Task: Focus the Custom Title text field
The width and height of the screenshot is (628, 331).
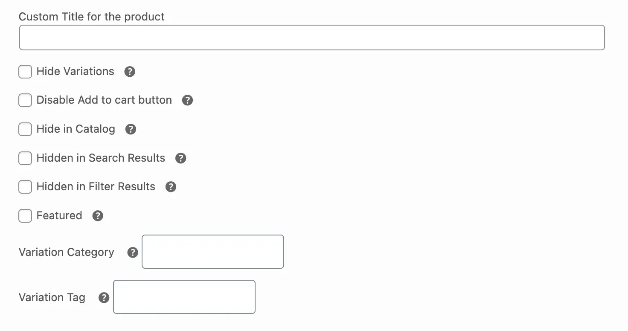Action: point(312,38)
